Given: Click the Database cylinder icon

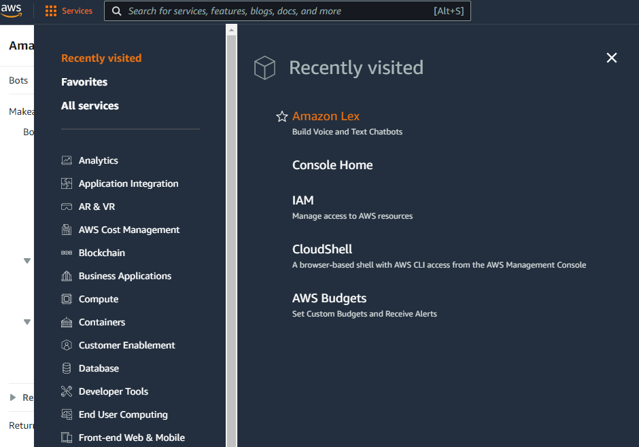Looking at the screenshot, I should point(67,368).
